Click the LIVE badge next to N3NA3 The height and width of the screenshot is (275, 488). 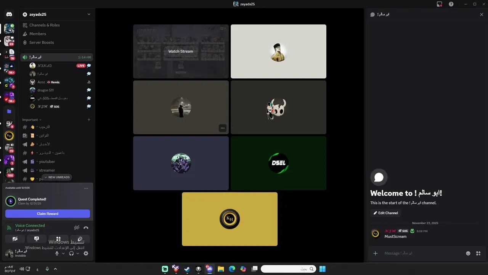click(x=81, y=66)
